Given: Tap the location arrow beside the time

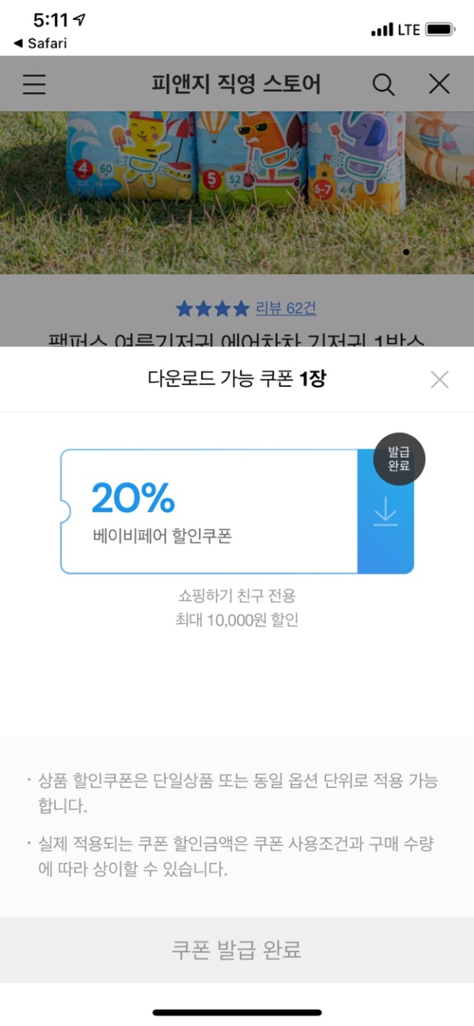Looking at the screenshot, I should (x=79, y=20).
